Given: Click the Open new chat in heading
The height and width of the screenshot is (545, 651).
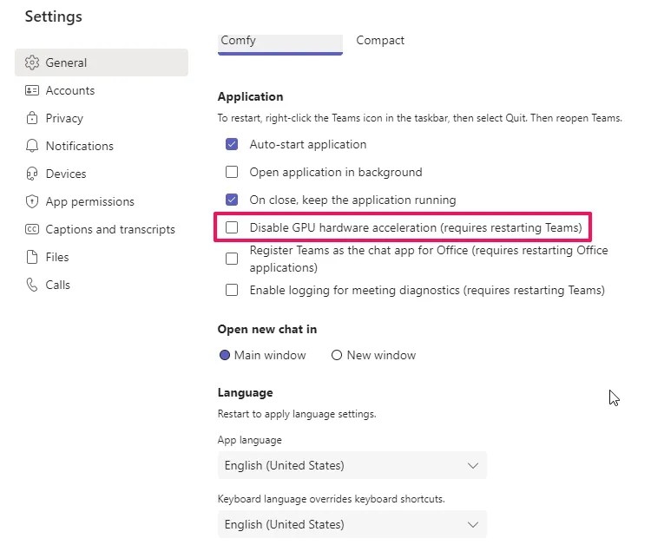Looking at the screenshot, I should (x=267, y=329).
